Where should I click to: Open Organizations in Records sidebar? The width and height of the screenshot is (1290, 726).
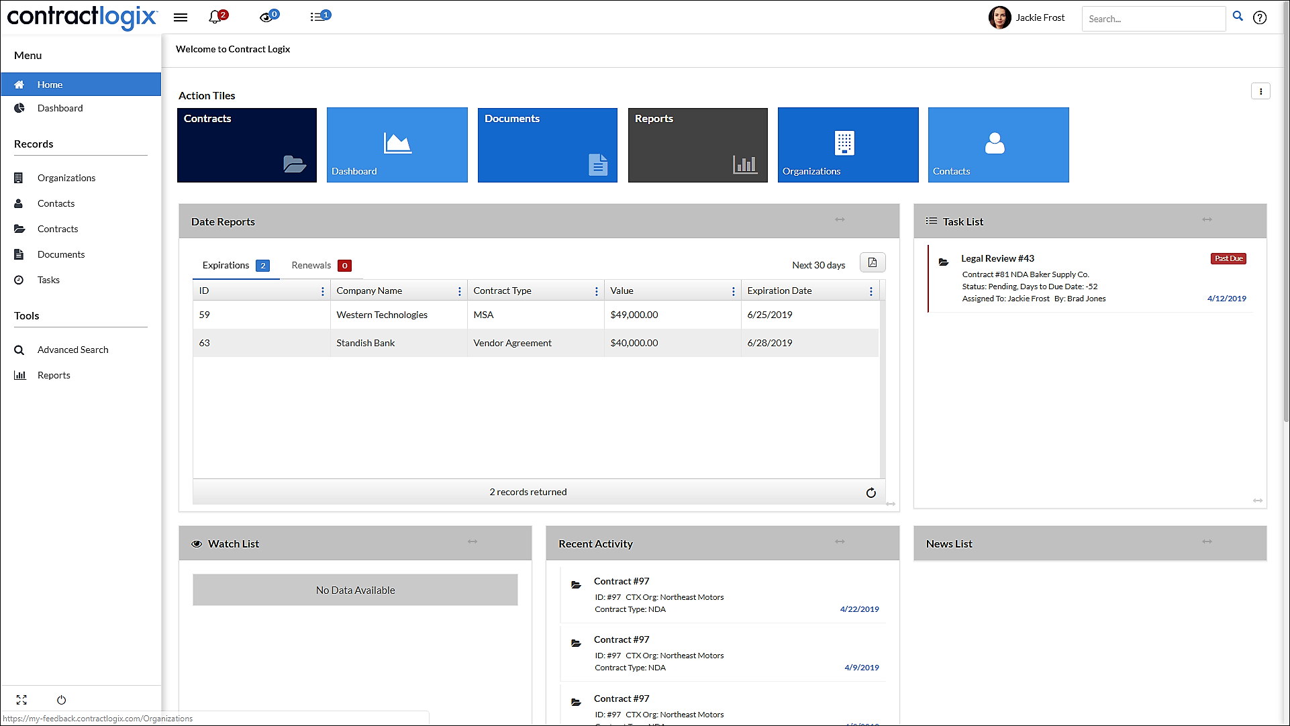click(81, 178)
